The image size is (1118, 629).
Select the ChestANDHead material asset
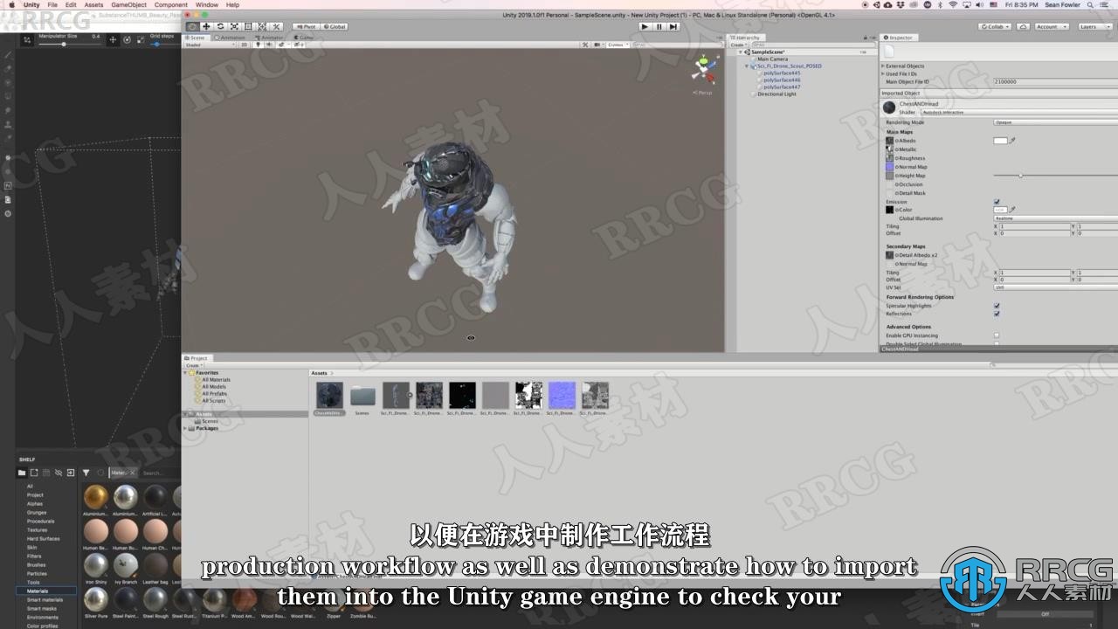point(329,397)
